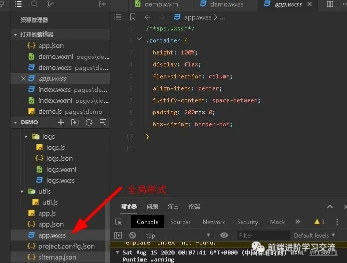Refresh the DEMO file explorer

89,122
